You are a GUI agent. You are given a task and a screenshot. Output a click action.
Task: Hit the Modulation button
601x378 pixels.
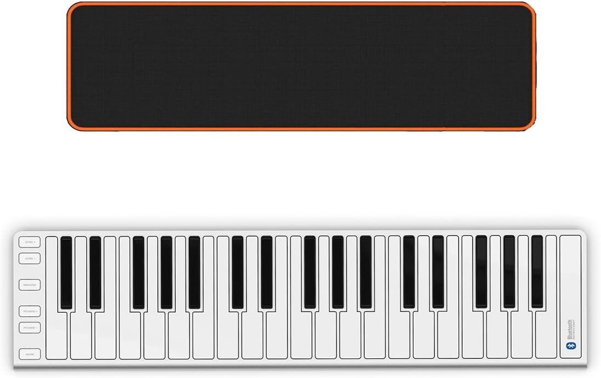coord(30,285)
